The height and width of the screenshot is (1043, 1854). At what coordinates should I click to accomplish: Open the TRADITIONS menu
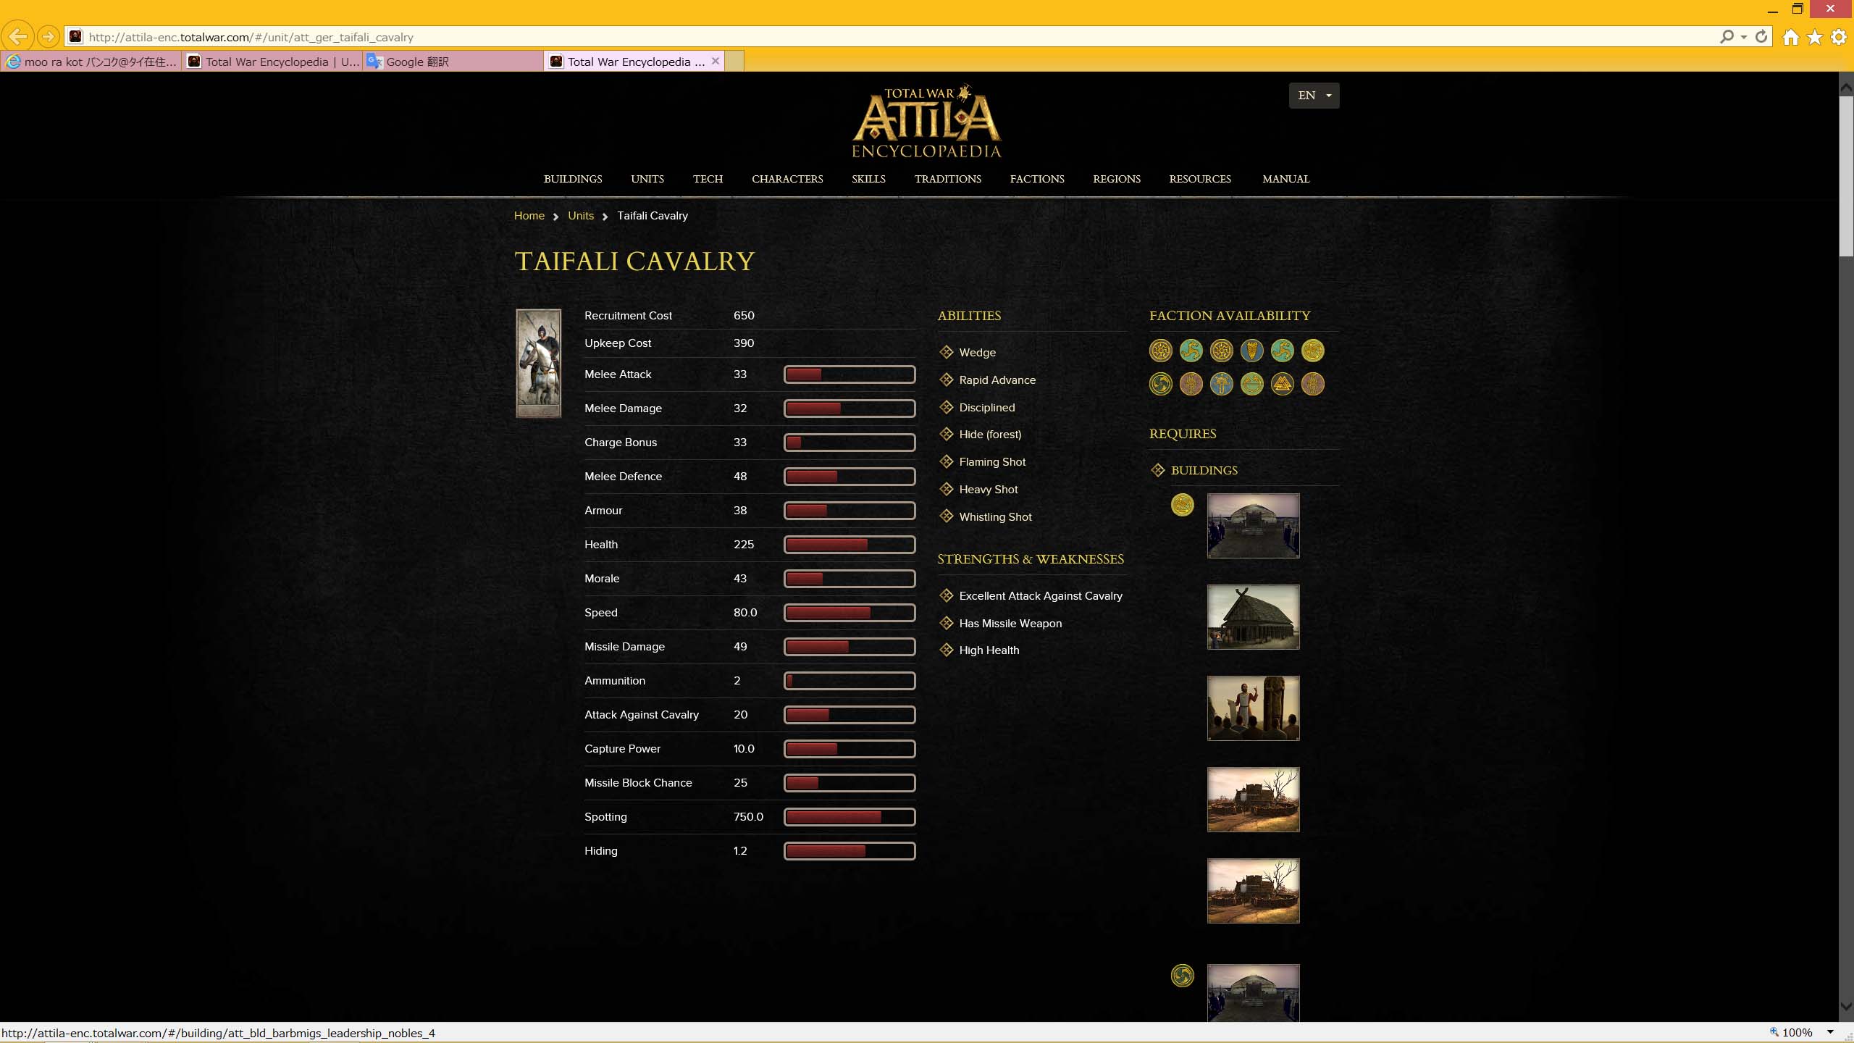tap(947, 179)
